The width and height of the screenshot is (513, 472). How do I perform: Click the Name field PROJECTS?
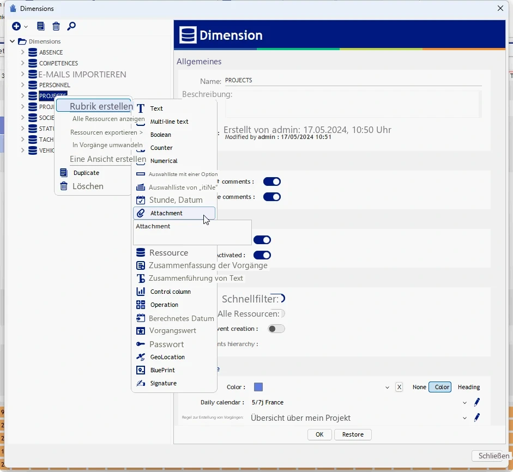coord(353,81)
